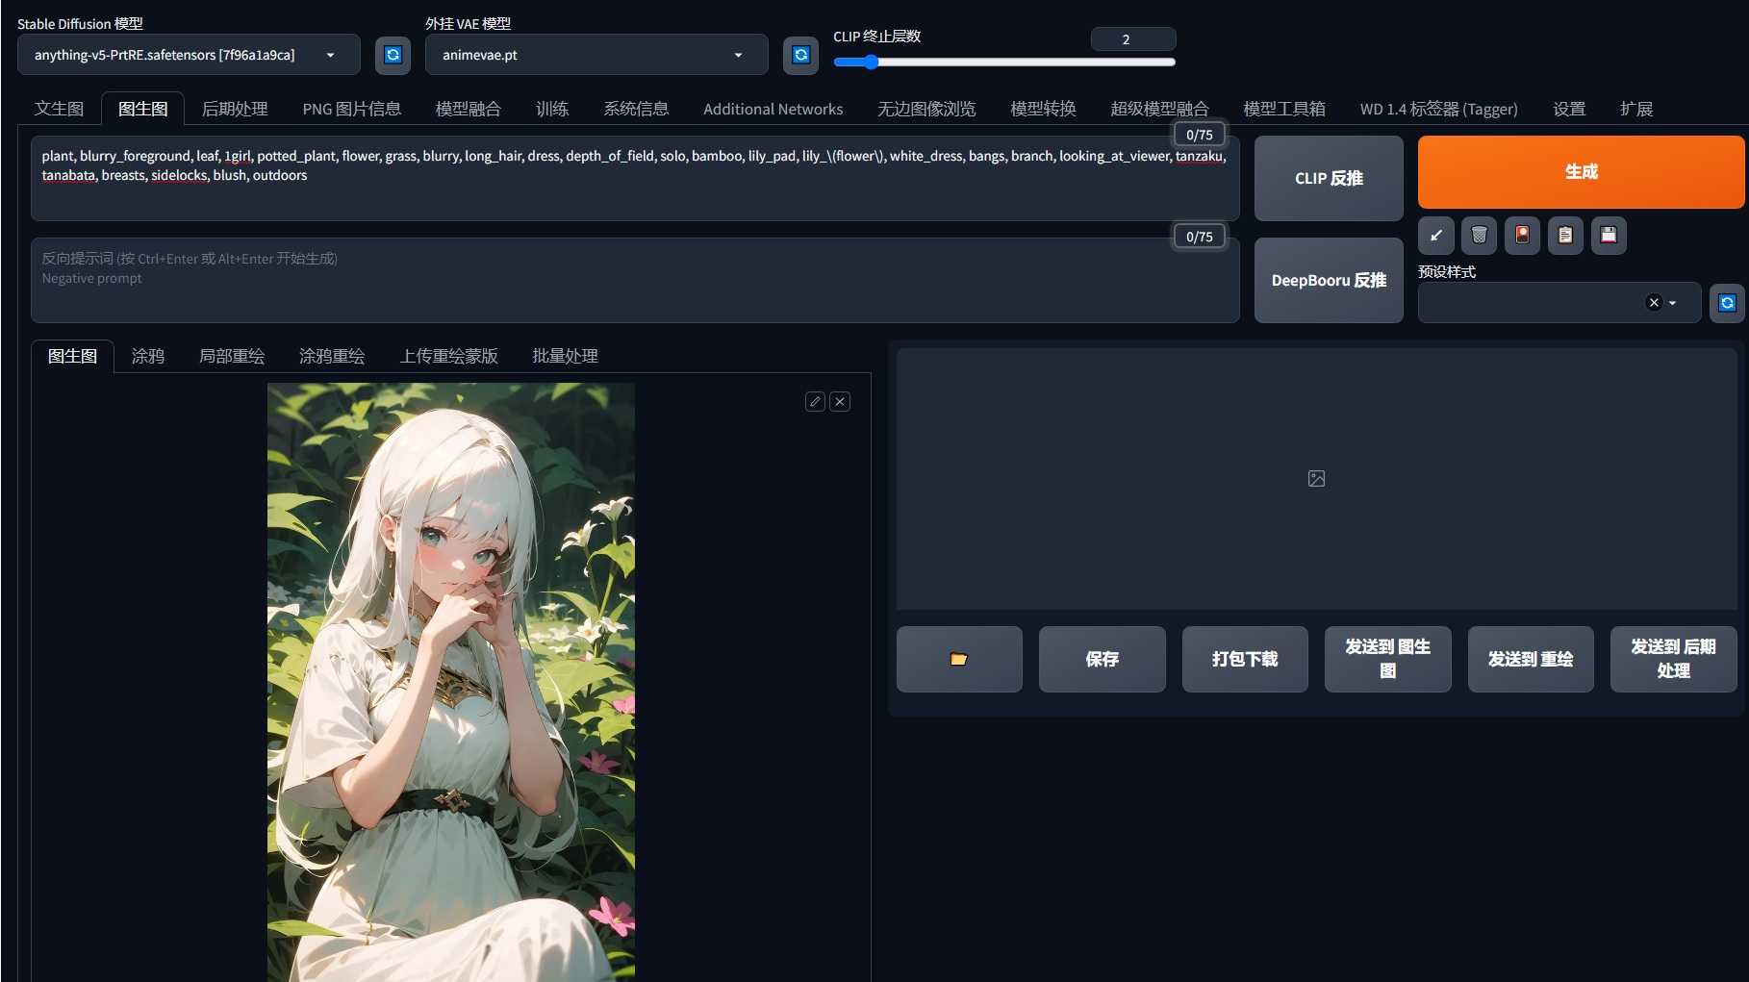Clear the prompt with the trash icon
Viewport: 1749px width, 982px height.
point(1479,235)
